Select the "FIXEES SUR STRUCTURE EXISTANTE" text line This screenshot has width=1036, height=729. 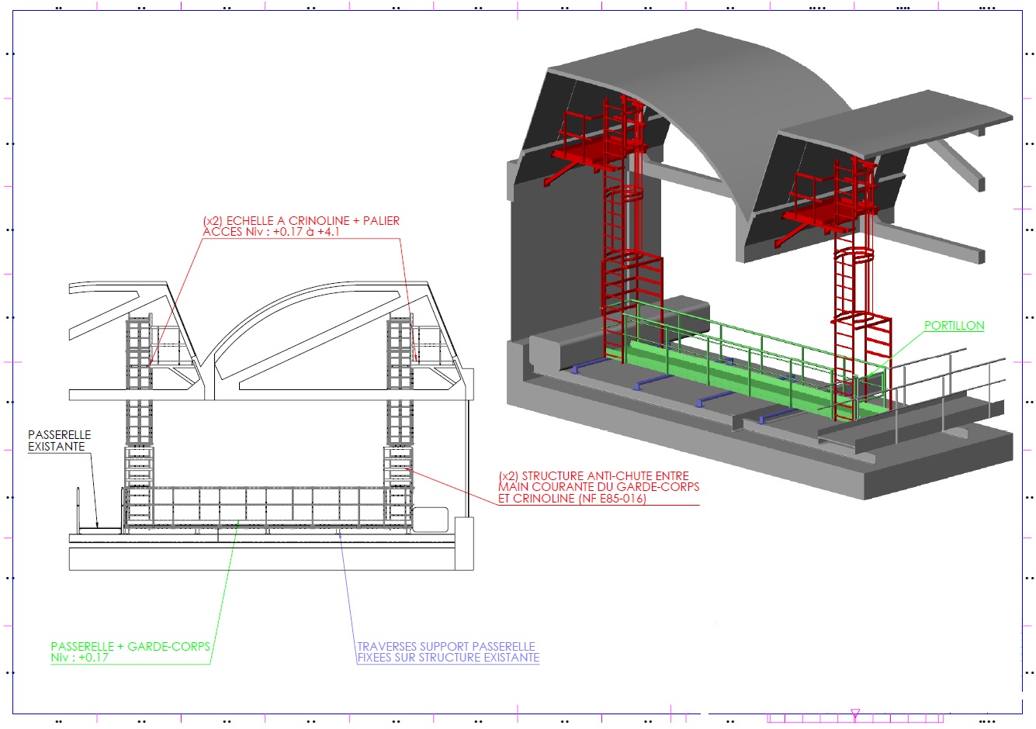click(448, 657)
